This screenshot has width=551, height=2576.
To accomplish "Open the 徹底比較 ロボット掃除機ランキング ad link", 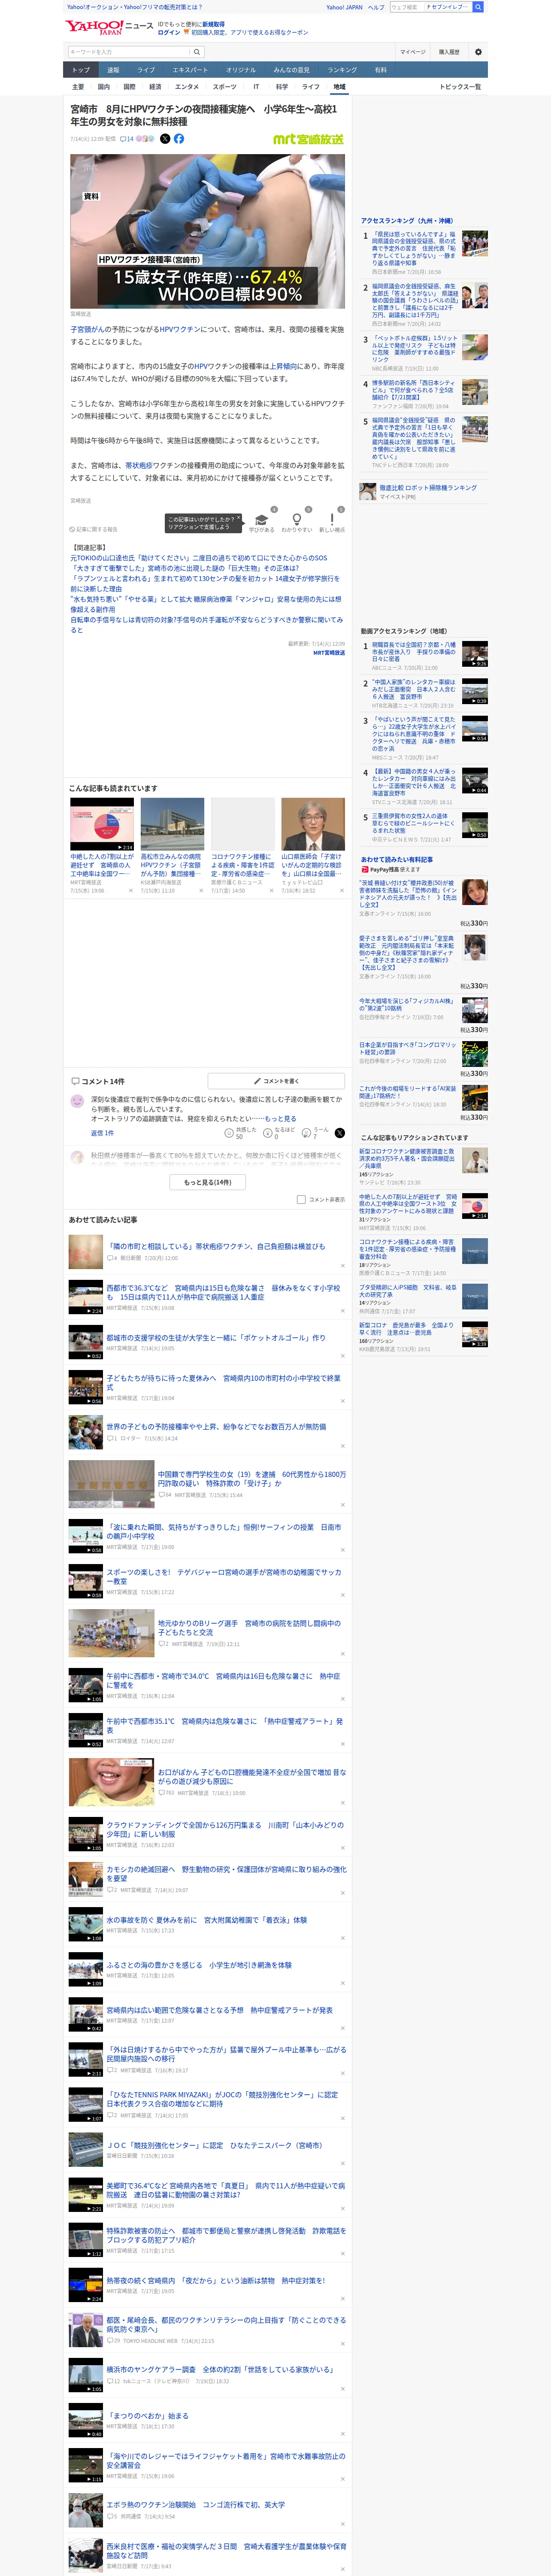I will point(428,488).
